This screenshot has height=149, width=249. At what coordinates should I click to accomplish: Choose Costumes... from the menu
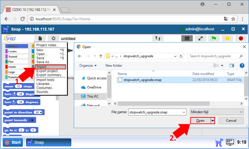(50, 88)
